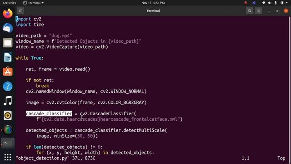
Task: Open Firefox from the dock
Action: (x=8, y=13)
